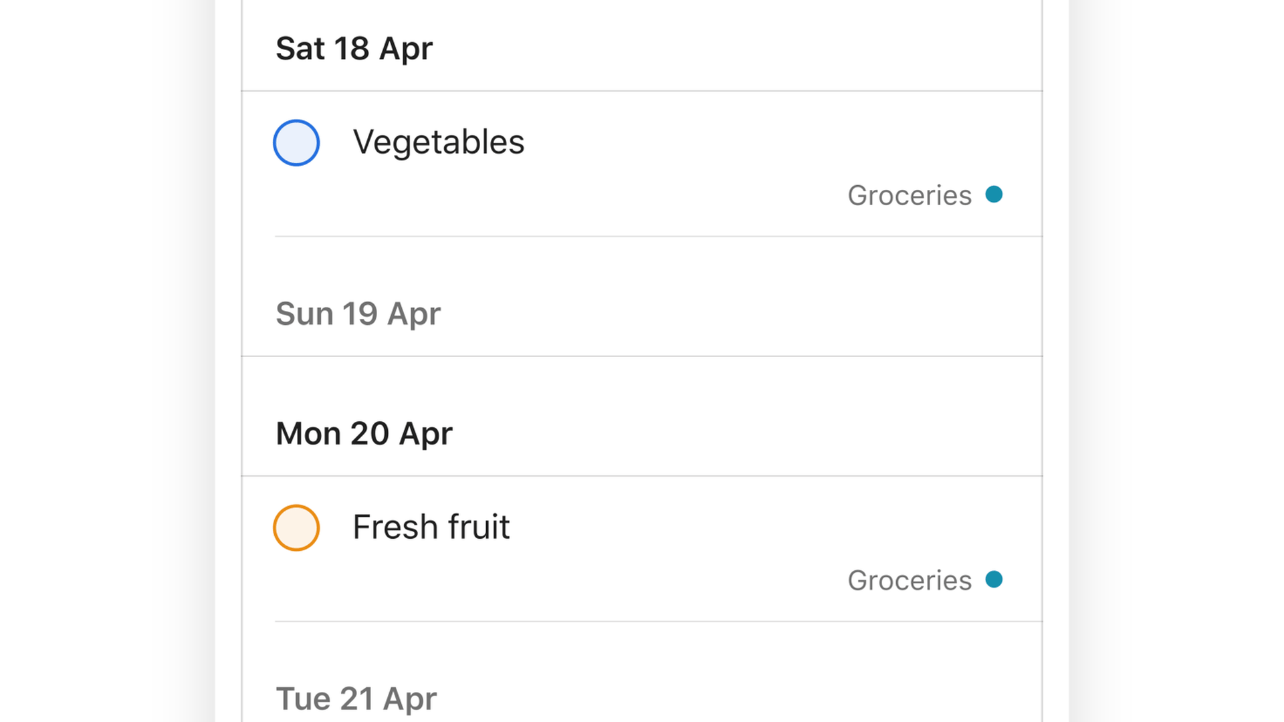Viewport: 1284px width, 722px height.
Task: Complete the Fresh fruit task via its circle
Action: point(296,527)
